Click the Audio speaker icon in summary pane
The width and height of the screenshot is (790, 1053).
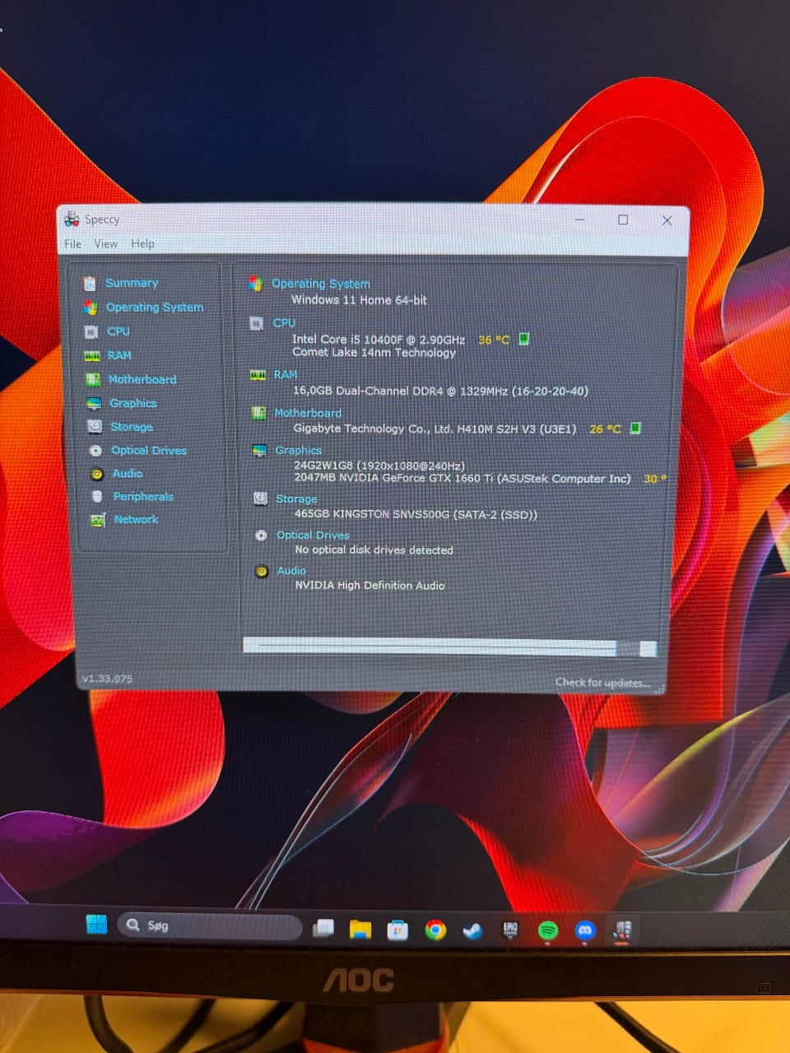pos(262,571)
